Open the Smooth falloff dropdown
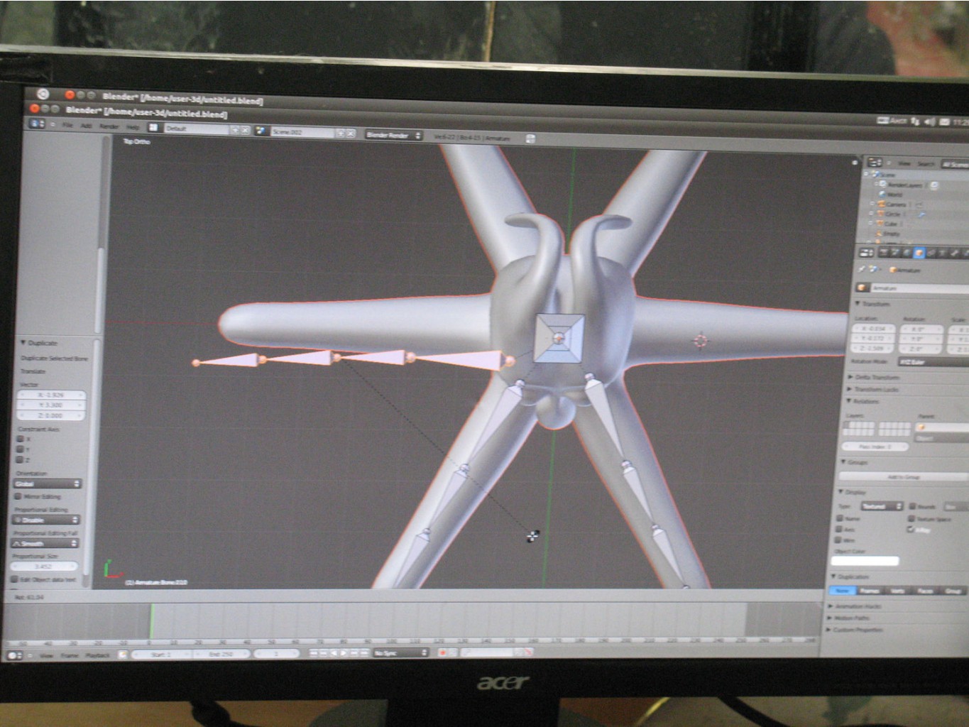This screenshot has width=969, height=727. click(x=44, y=543)
